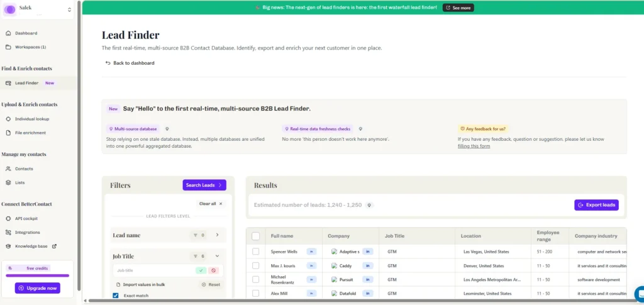Click info bulb next to Real-time data freshness

pyautogui.click(x=360, y=129)
